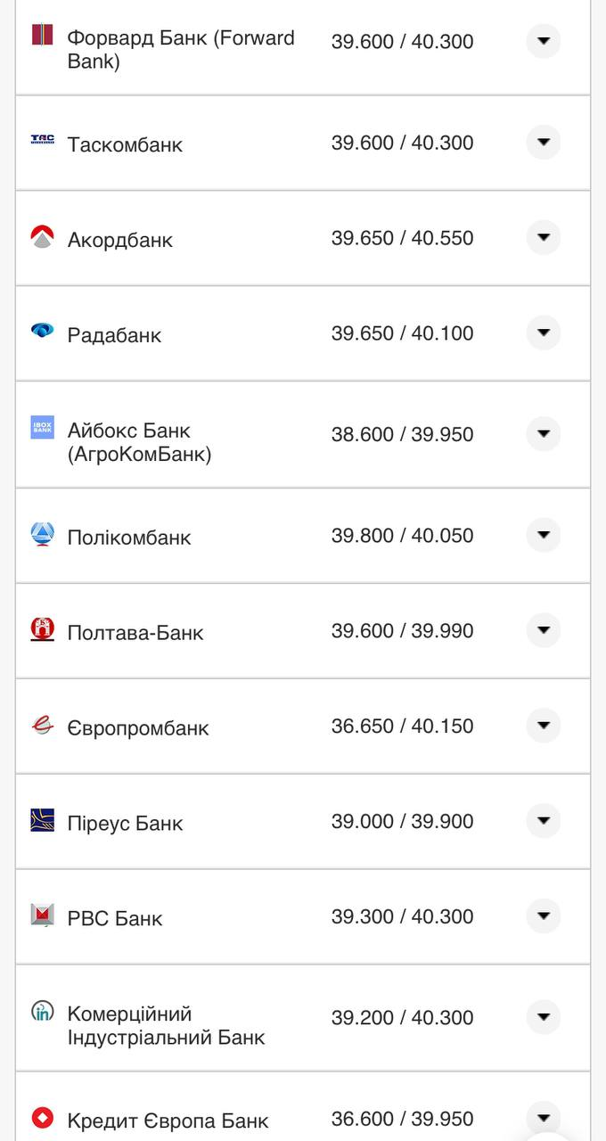The image size is (606, 1141).
Task: Click the Європромбанк logo icon
Action: pos(42,725)
